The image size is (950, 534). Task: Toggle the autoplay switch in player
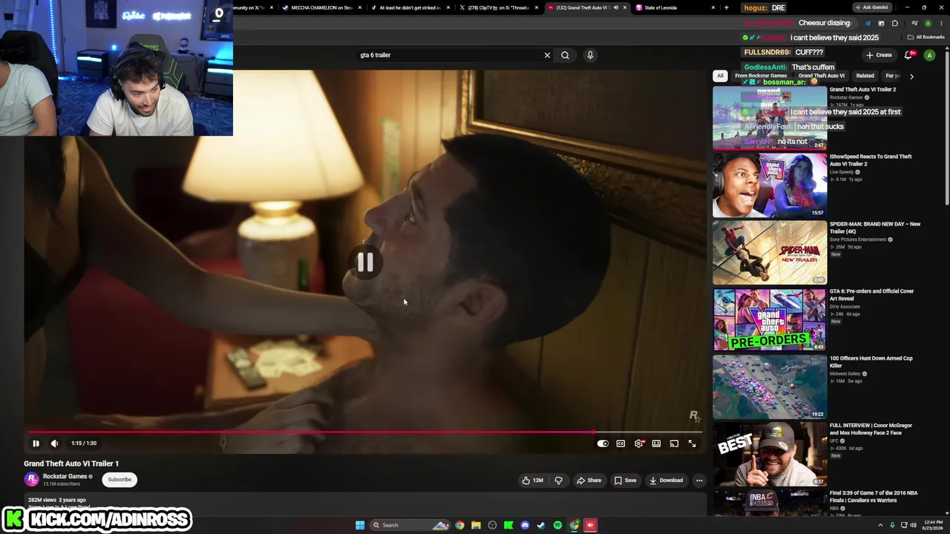click(x=603, y=444)
